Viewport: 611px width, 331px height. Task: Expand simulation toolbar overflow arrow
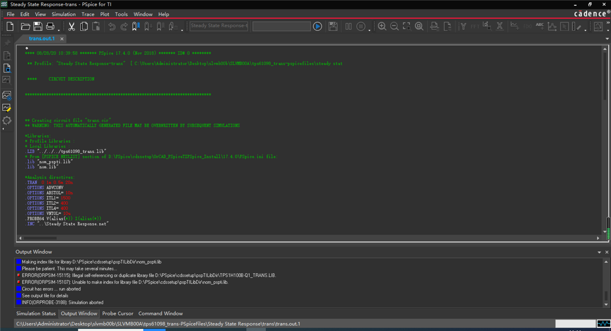tap(370, 30)
